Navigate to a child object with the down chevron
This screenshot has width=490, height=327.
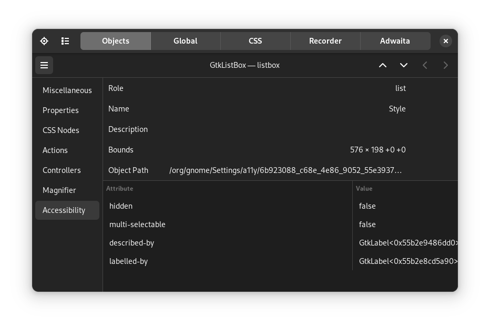pos(404,65)
